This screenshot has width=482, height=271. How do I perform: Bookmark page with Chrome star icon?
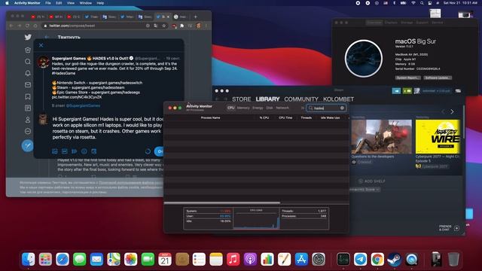point(164,26)
